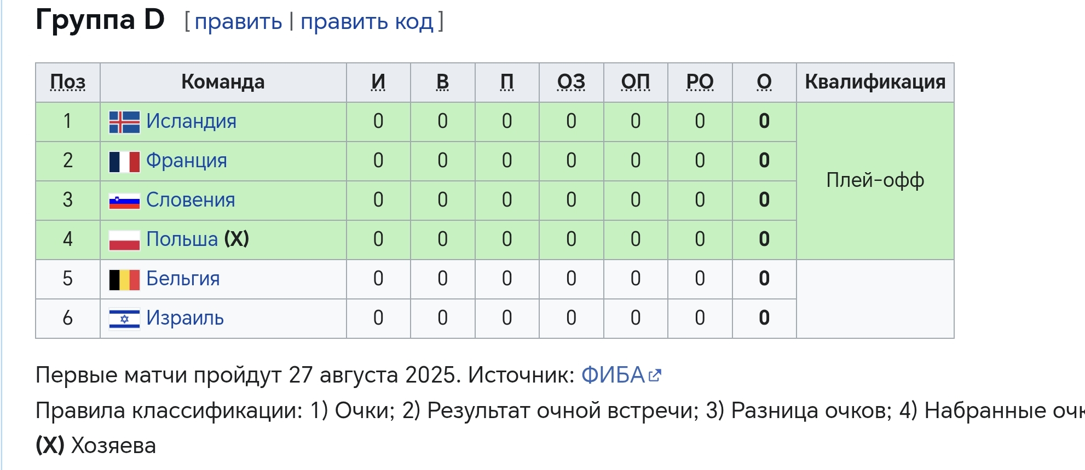The image size is (1085, 470).
Task: Open the Польша team link
Action: tap(182, 239)
